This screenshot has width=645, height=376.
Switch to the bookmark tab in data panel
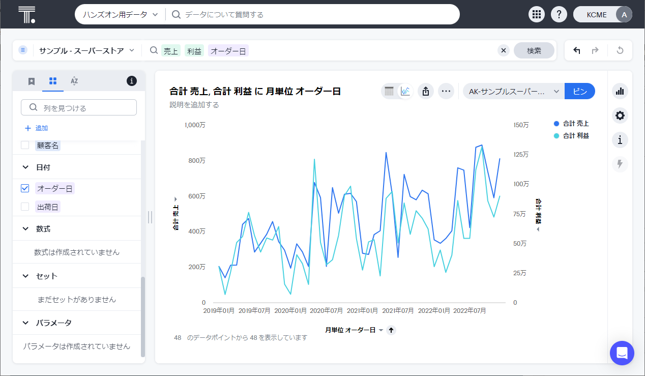click(32, 81)
